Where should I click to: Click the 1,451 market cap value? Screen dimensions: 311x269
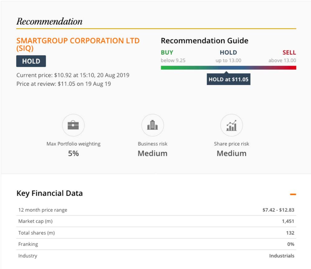288,221
